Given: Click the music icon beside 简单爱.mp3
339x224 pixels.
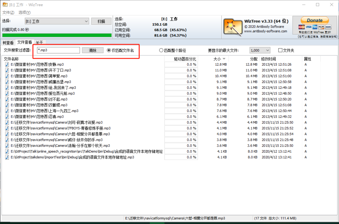Looking at the screenshot, I should (x=7, y=76).
